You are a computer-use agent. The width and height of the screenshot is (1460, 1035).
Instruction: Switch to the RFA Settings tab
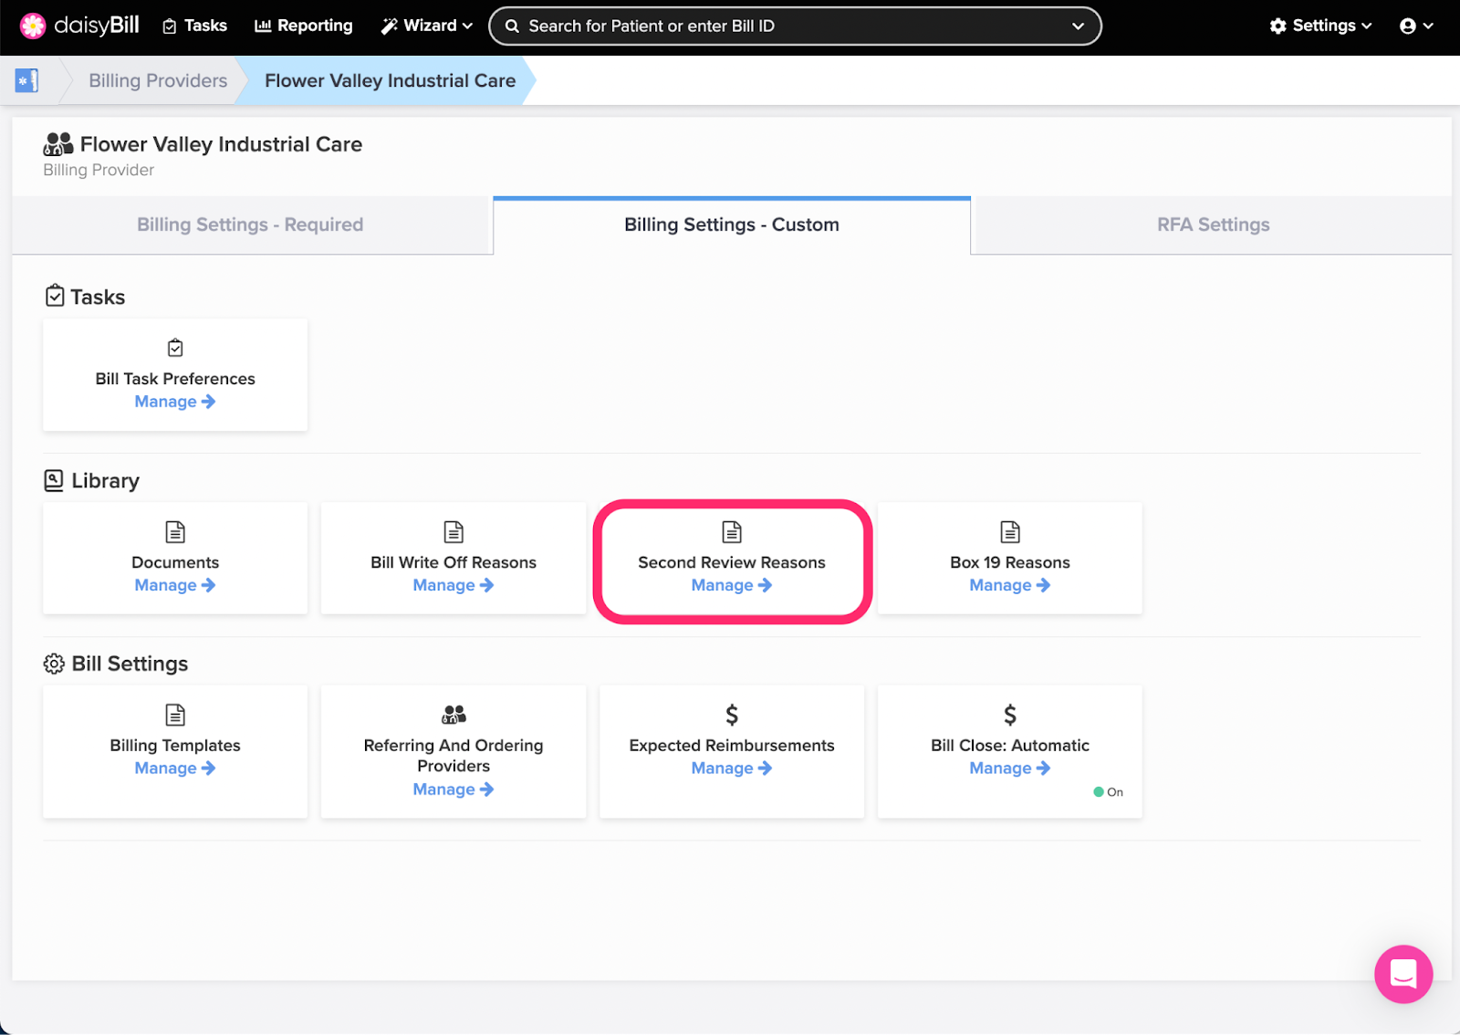pyautogui.click(x=1213, y=225)
